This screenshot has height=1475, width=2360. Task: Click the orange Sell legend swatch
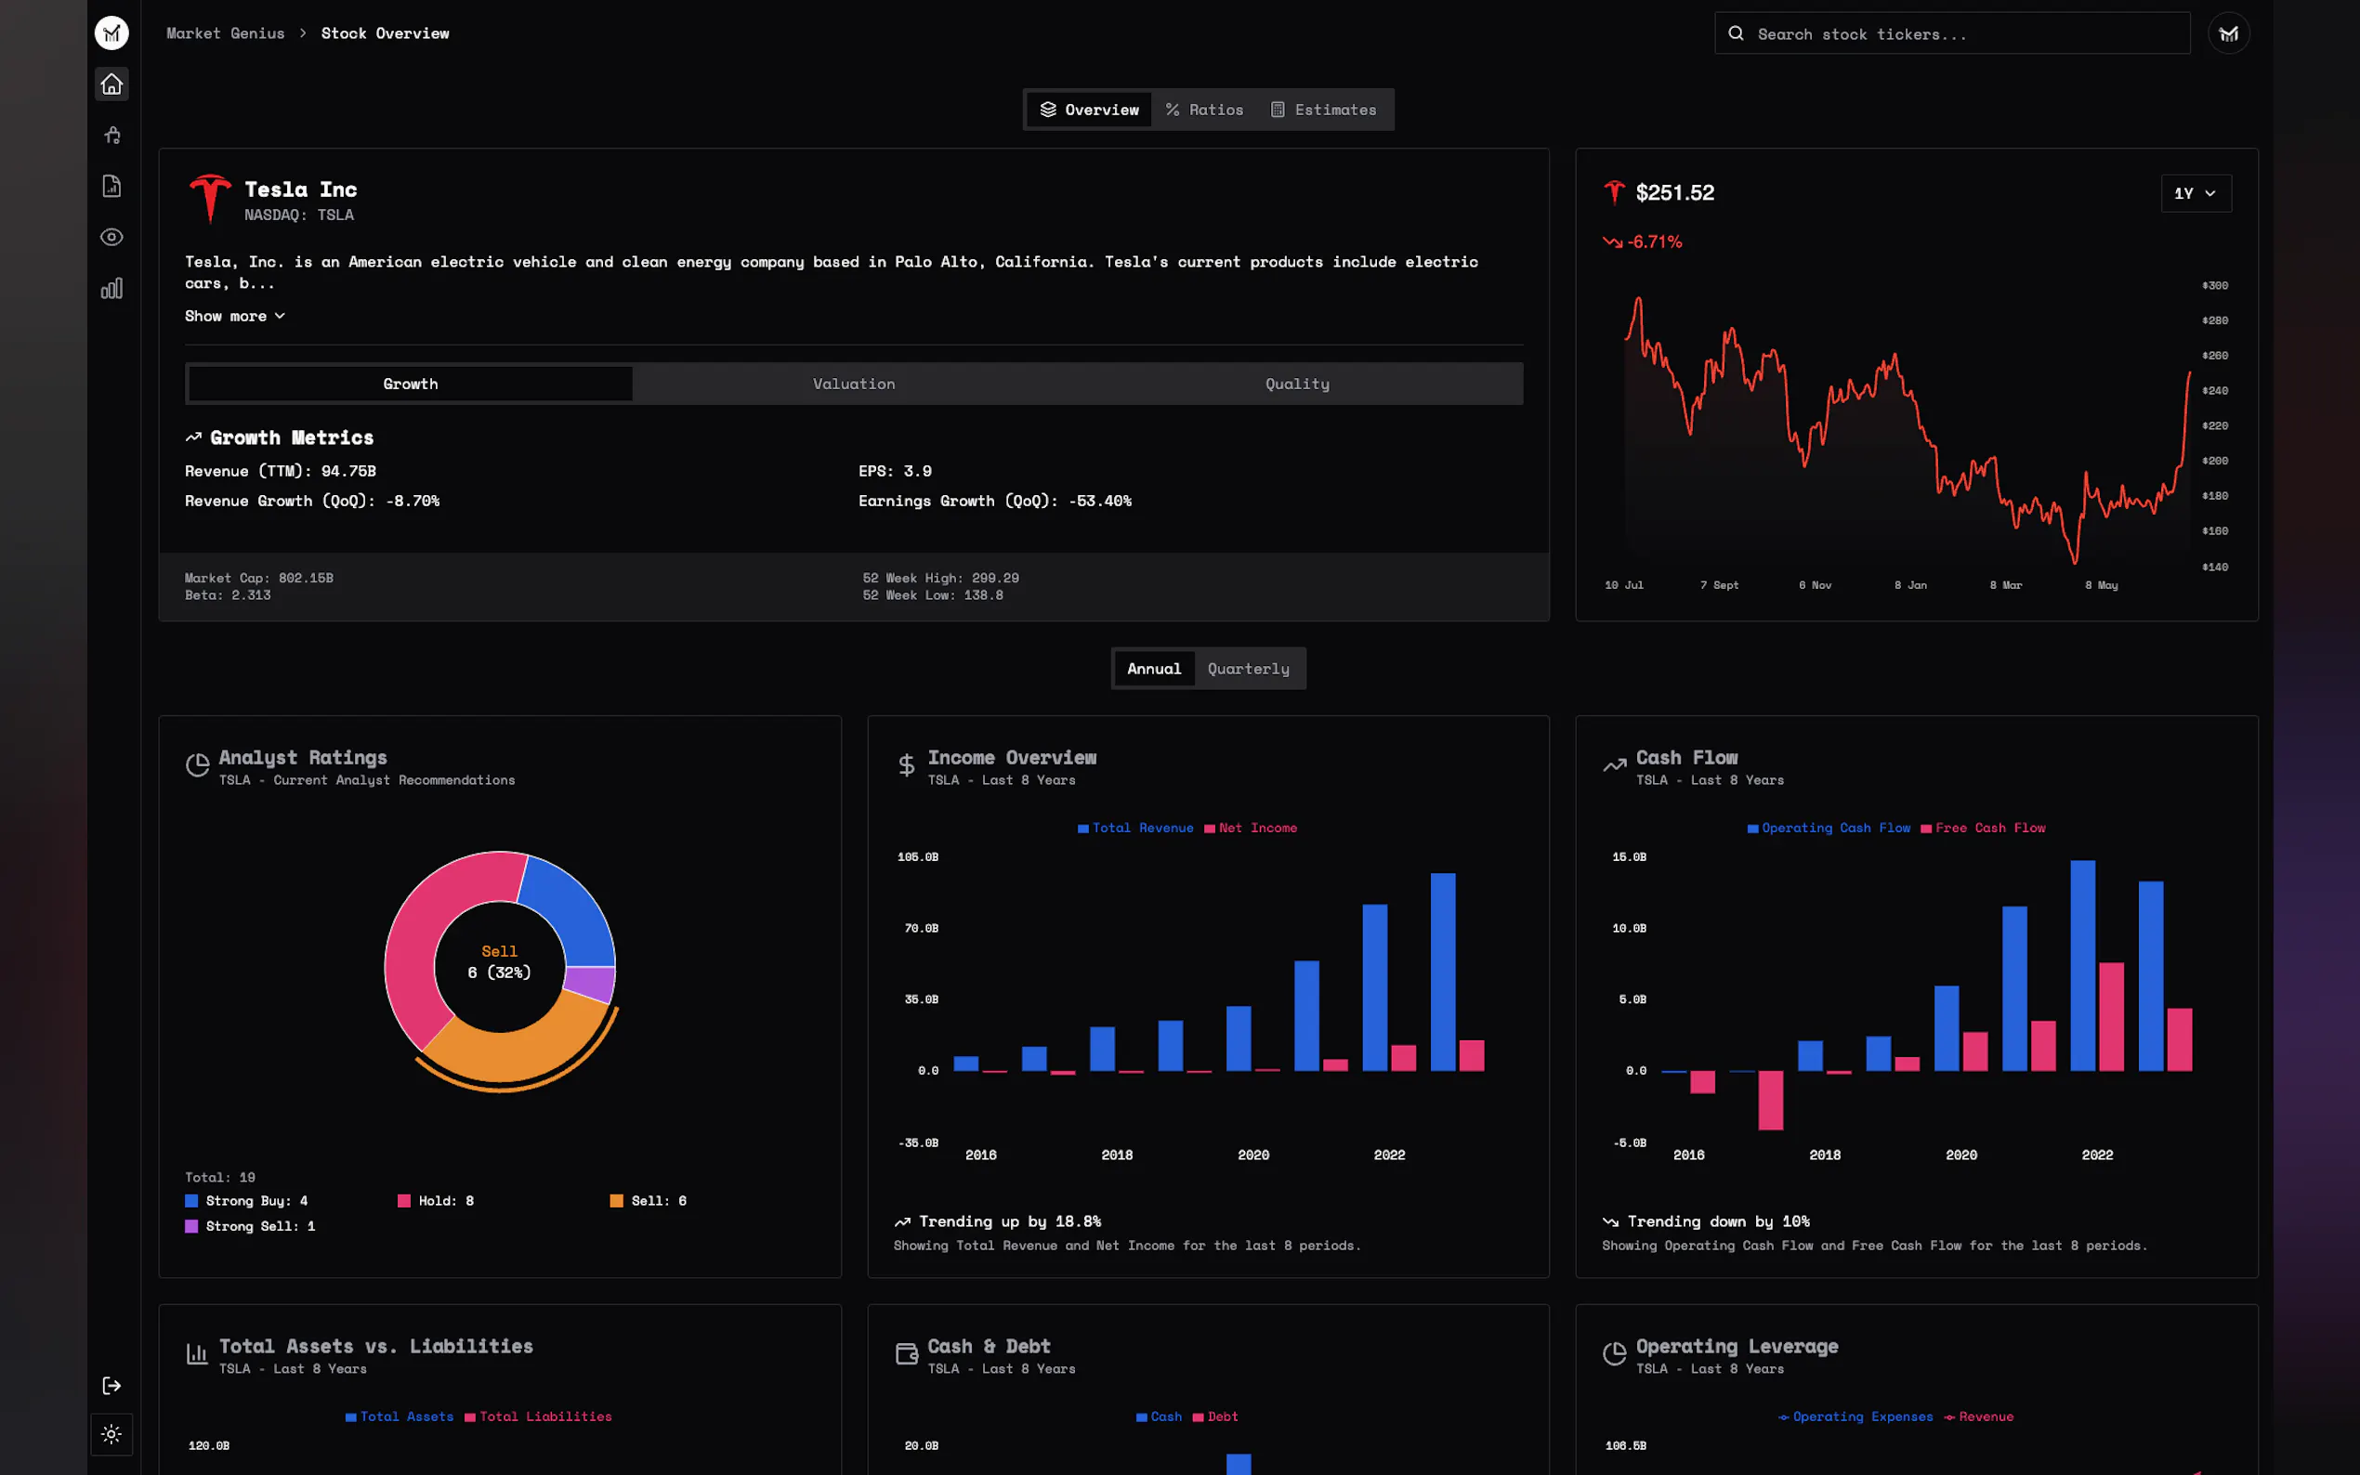pyautogui.click(x=617, y=1201)
